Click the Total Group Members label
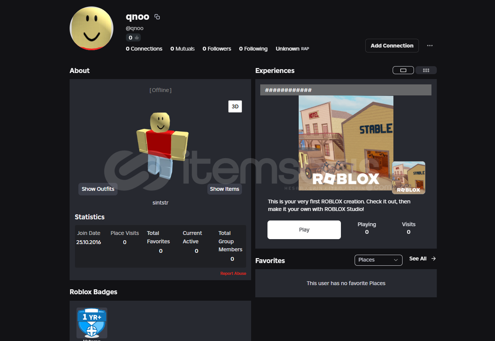Viewport: 495px width, 341px height. pos(230,241)
